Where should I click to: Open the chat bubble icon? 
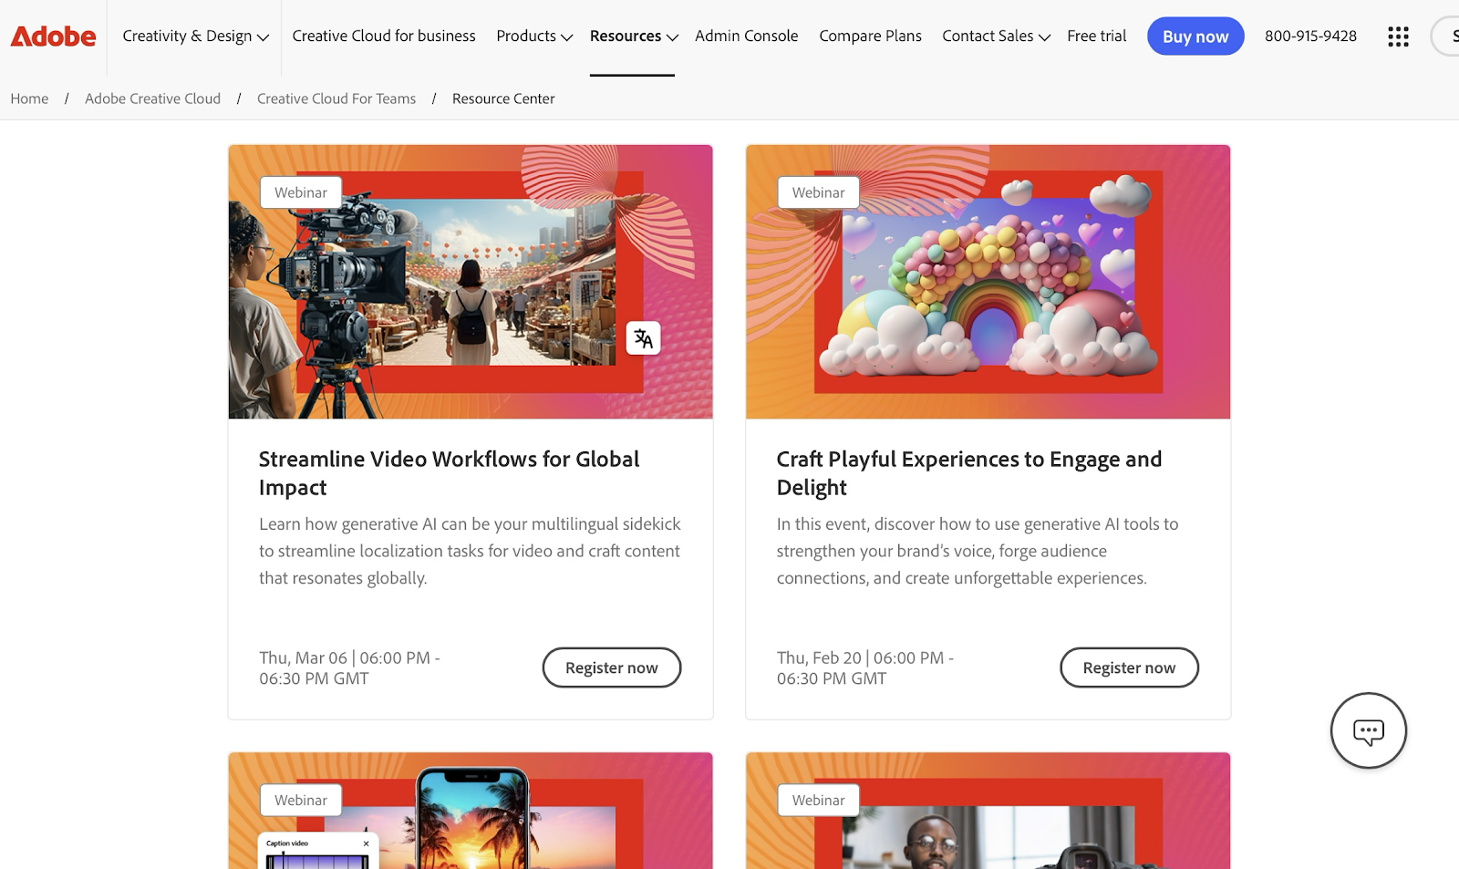click(x=1368, y=730)
